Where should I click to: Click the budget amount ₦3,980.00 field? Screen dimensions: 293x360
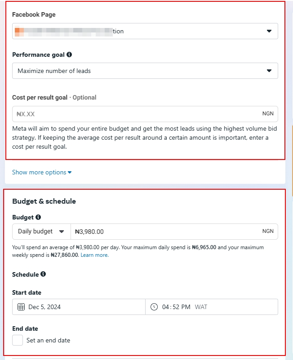[x=166, y=232]
